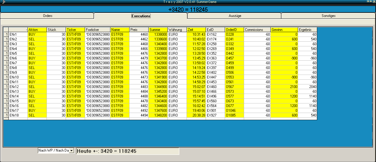Viewport: 376px width, 162px height.
Task: Click the Zeit column header
Action: [196, 30]
